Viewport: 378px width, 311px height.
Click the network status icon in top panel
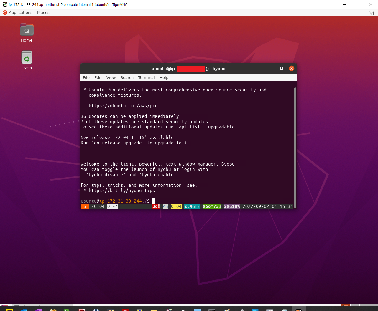click(x=371, y=13)
